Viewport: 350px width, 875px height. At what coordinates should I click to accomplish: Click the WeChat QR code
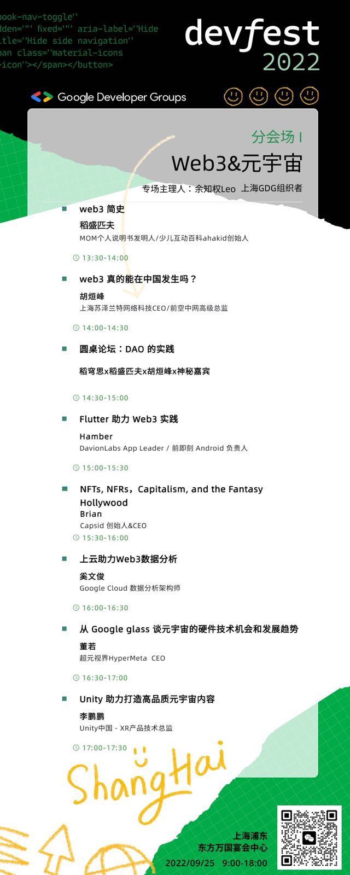(310, 838)
